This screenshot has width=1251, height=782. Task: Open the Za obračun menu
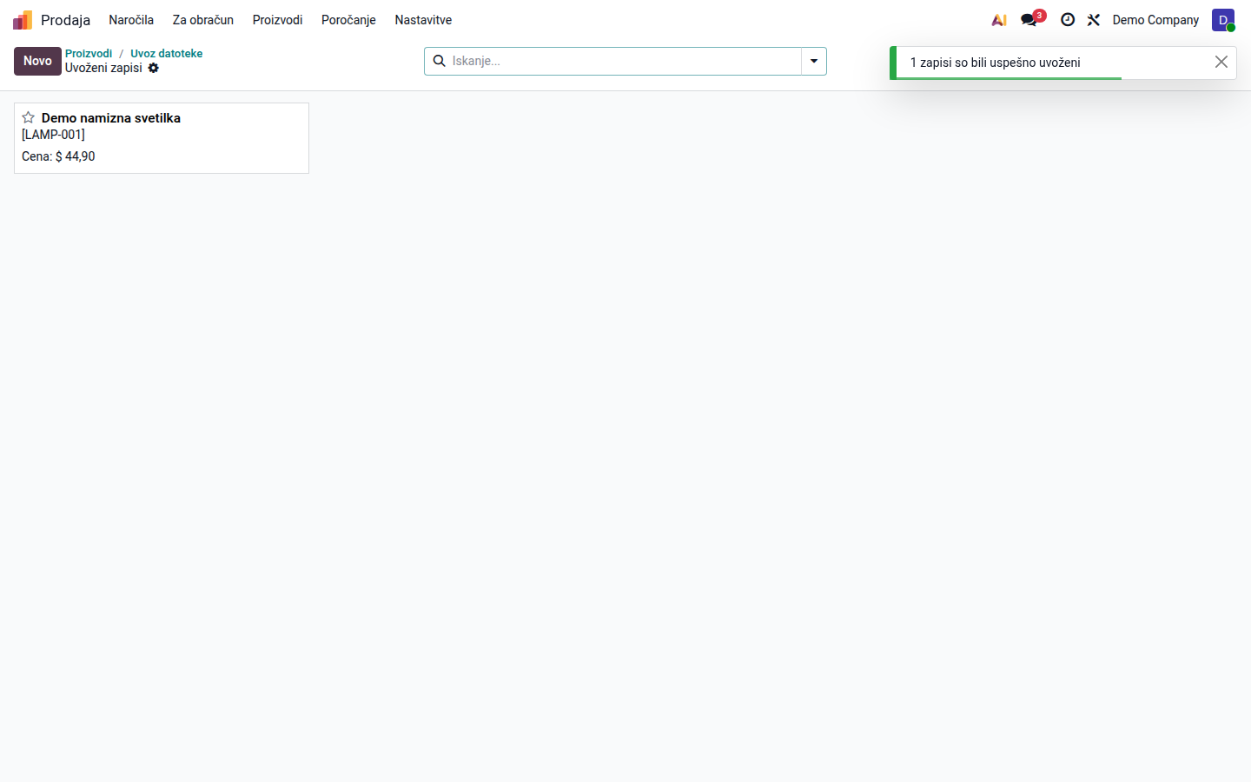tap(203, 20)
